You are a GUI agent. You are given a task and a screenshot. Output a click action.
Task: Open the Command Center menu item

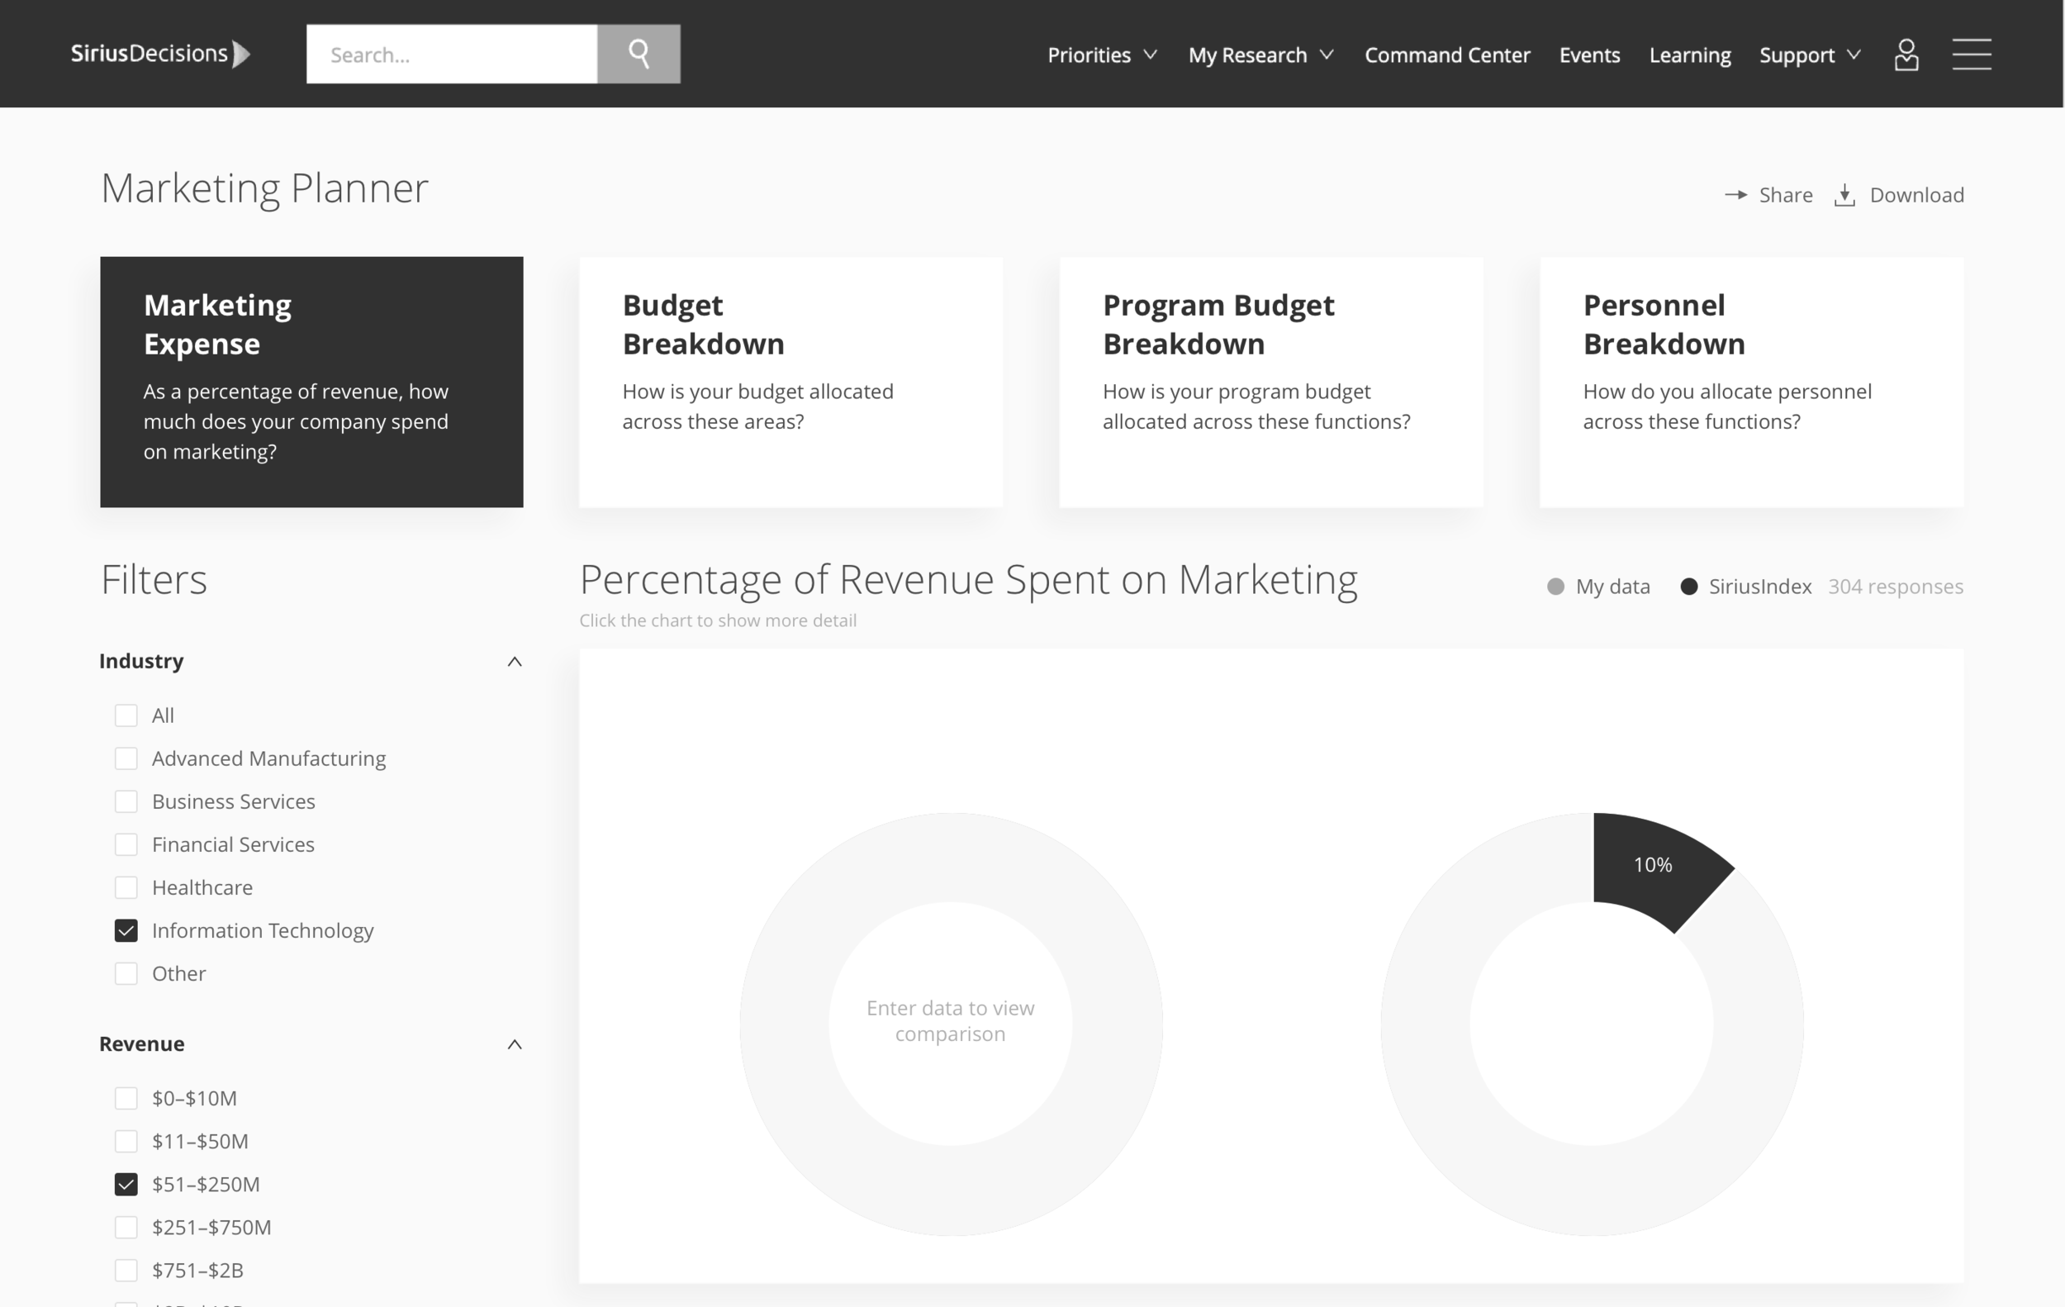click(1446, 55)
